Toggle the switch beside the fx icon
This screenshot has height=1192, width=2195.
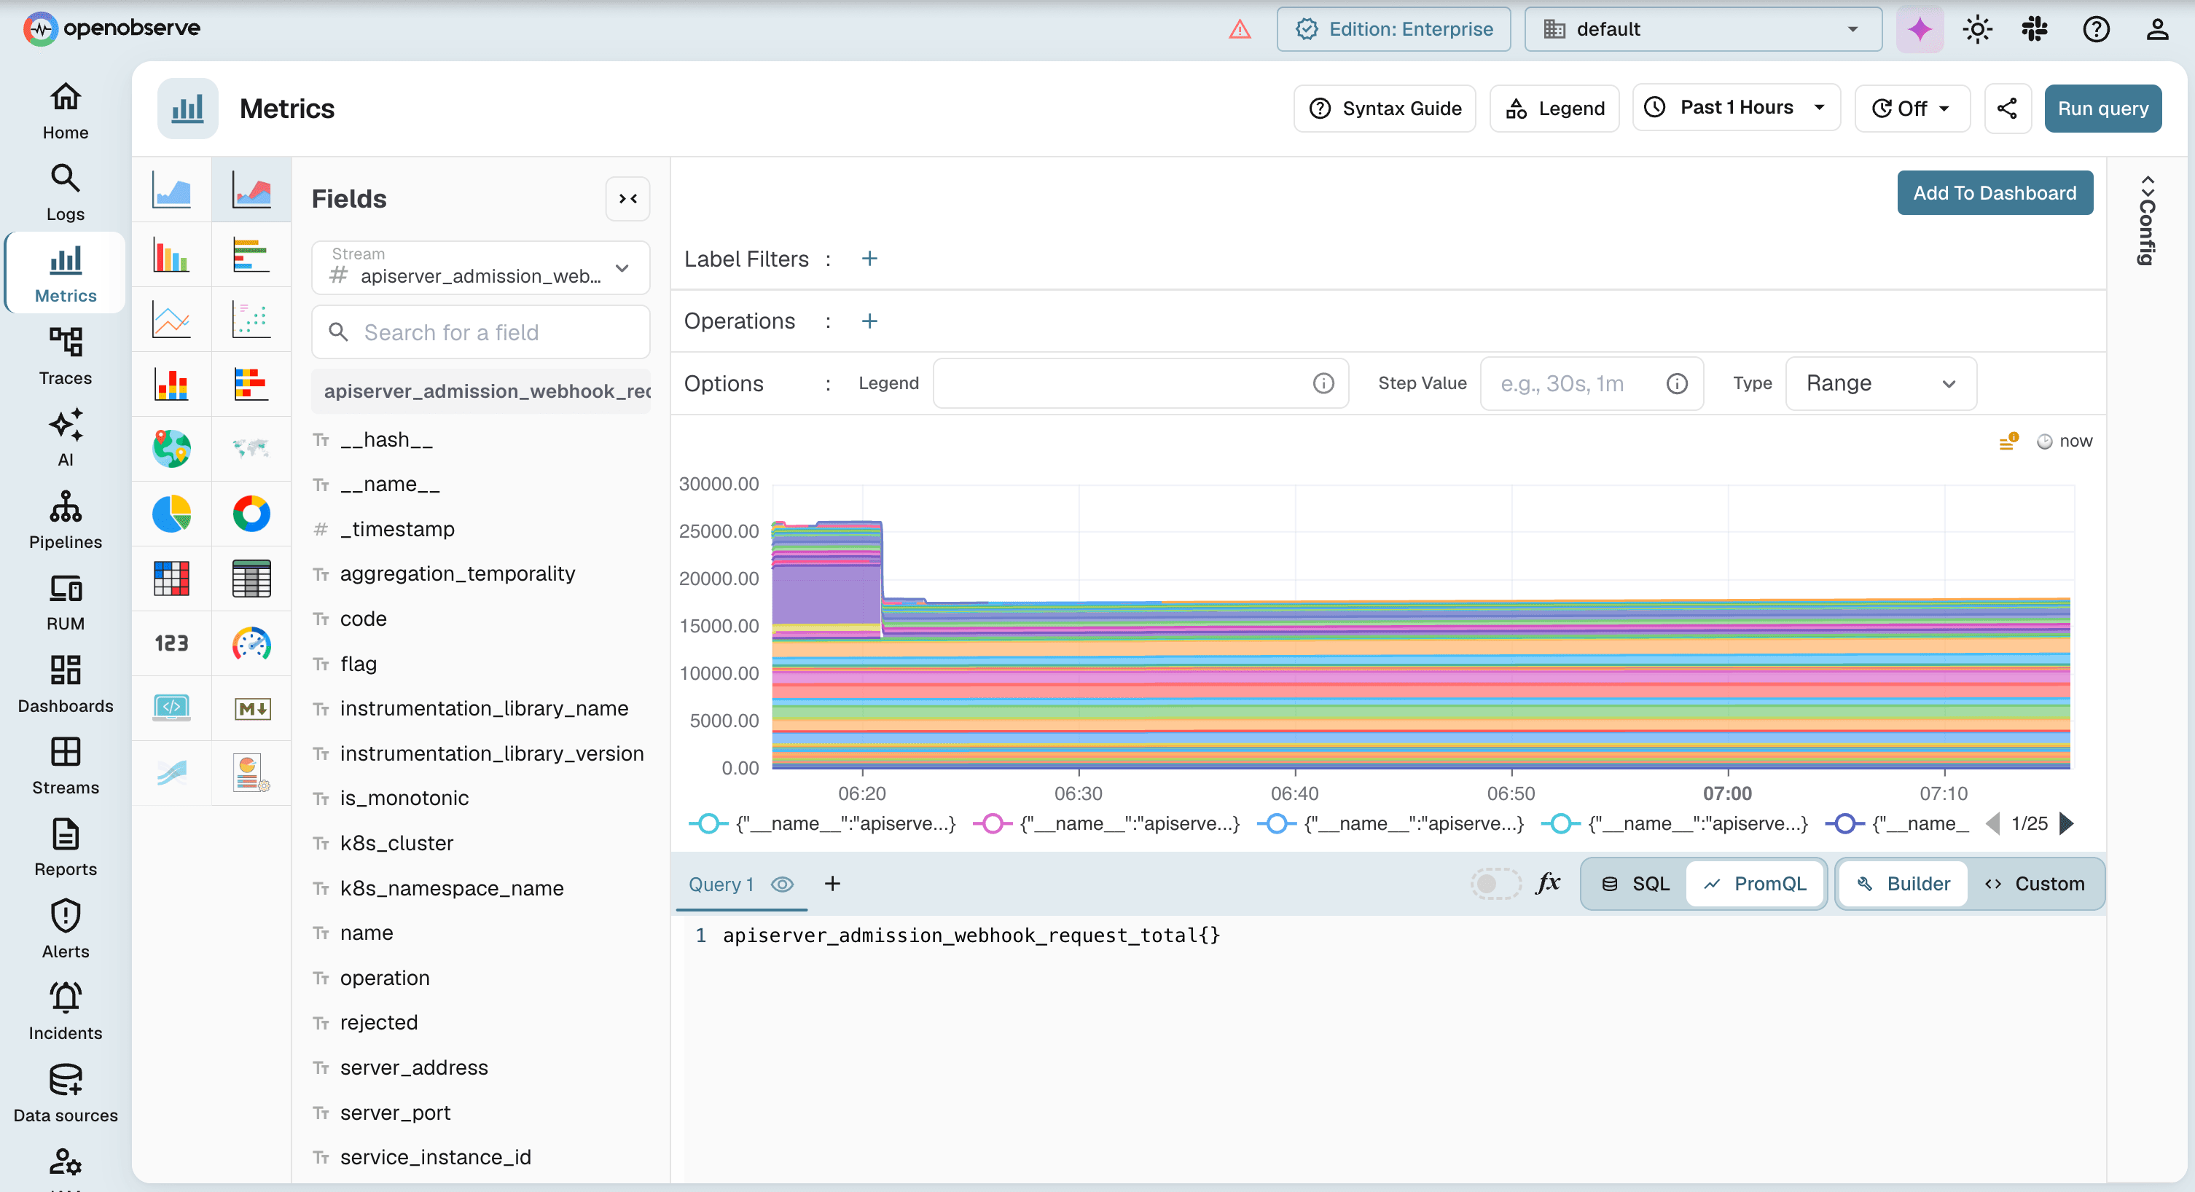(x=1495, y=884)
